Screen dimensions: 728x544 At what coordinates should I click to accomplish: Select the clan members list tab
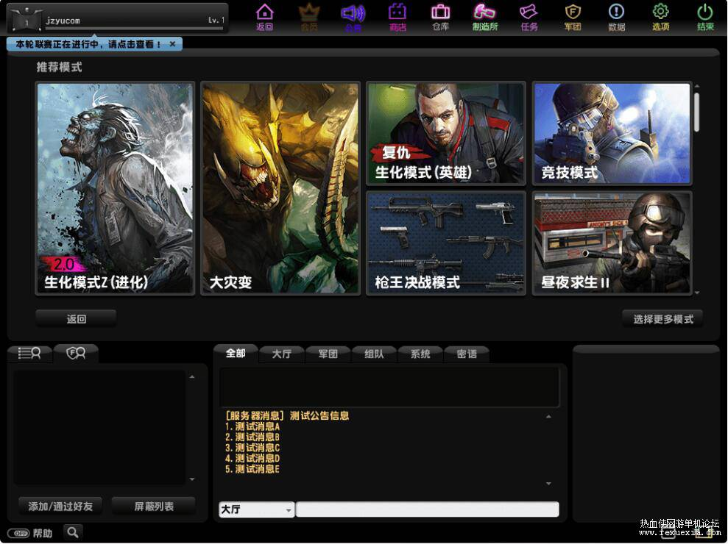(76, 354)
